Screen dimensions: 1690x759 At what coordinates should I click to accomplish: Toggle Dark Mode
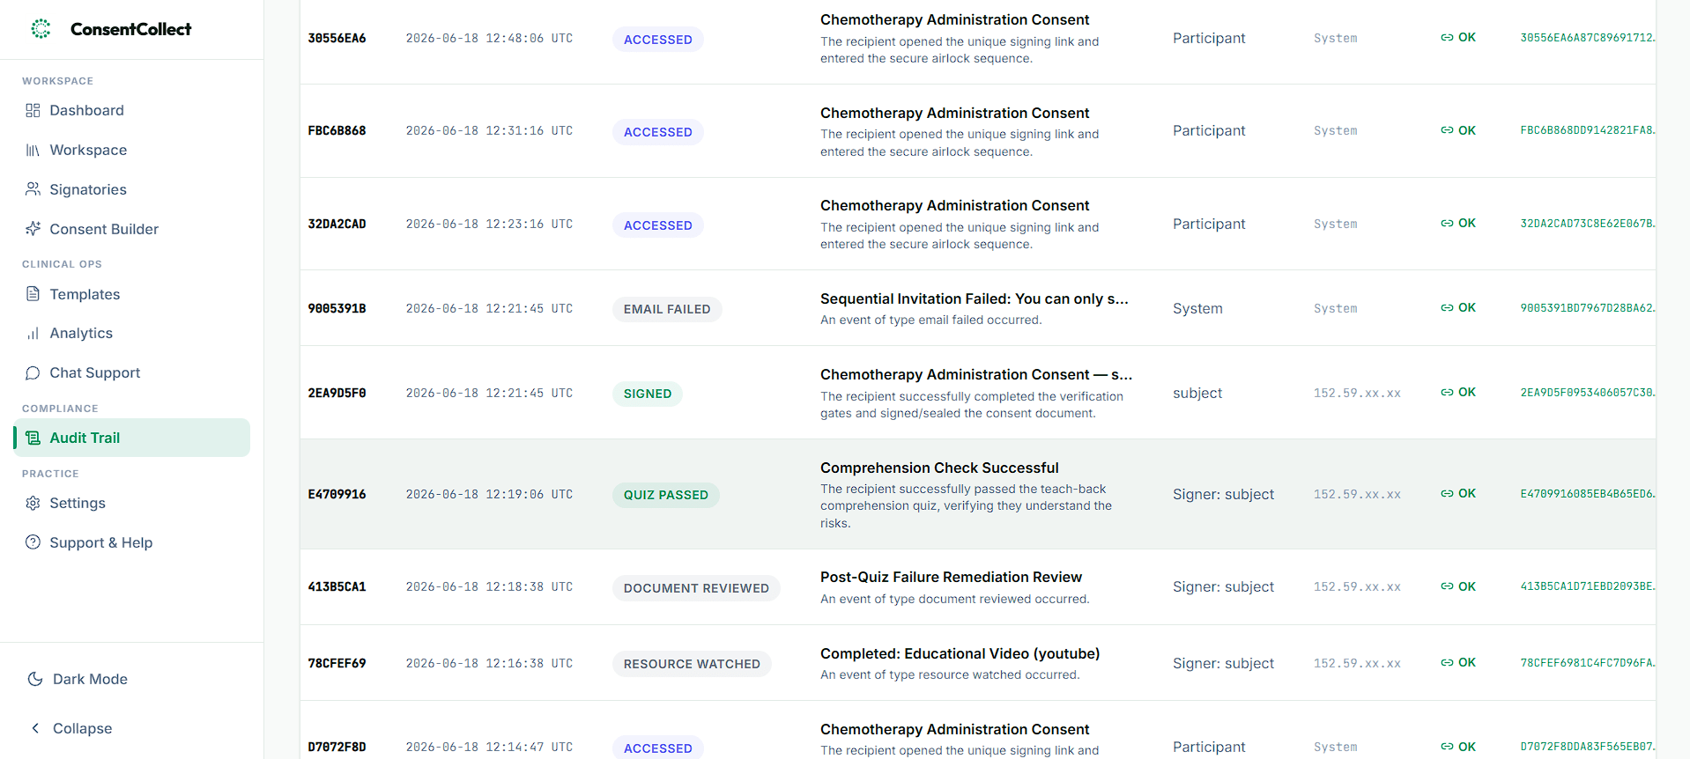[132, 679]
